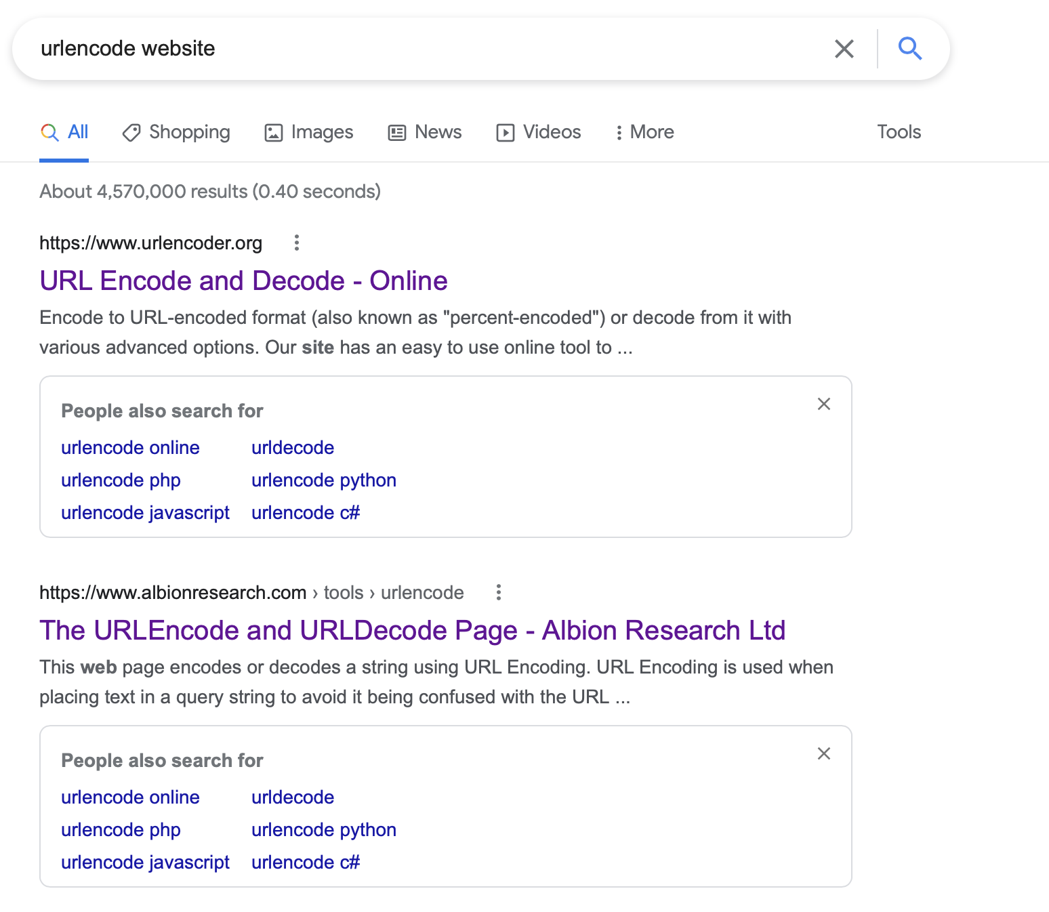Search urldecode in the first suggestion box
1049x912 pixels.
(x=293, y=447)
